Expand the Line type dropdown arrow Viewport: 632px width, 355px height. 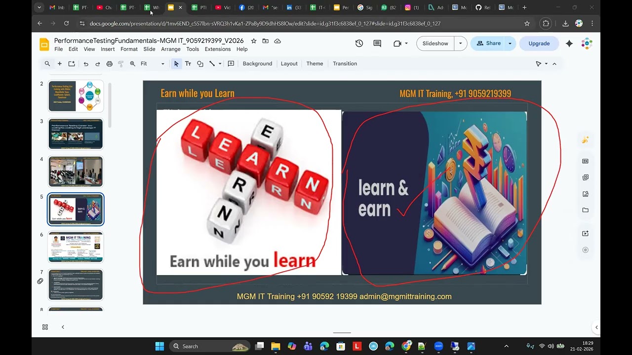[220, 64]
